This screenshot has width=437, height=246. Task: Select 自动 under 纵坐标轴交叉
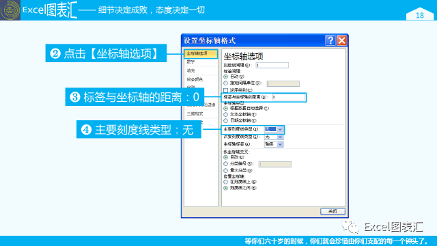click(226, 158)
